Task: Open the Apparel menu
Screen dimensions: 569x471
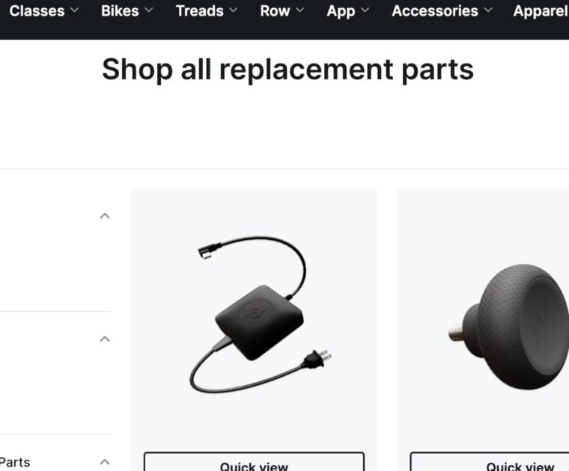Action: click(541, 11)
